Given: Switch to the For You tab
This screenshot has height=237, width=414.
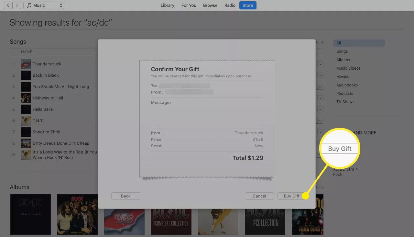Looking at the screenshot, I should [x=189, y=5].
